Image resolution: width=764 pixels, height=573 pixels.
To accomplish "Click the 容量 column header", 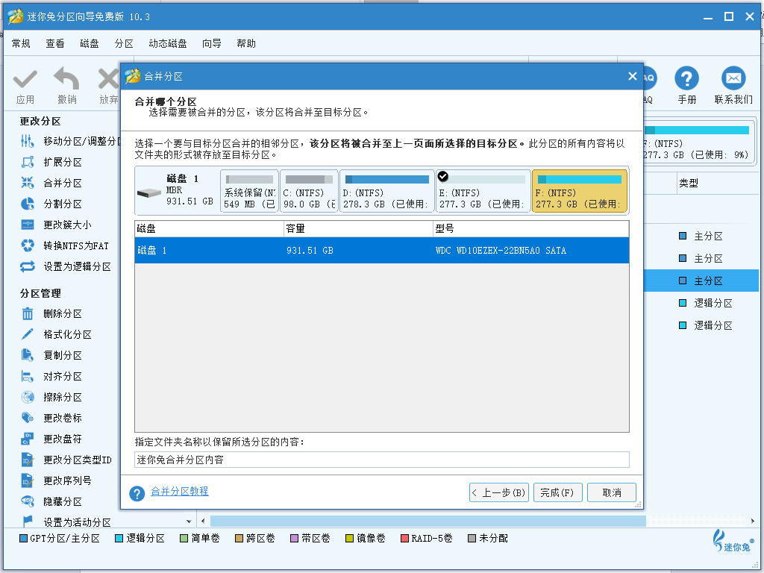I will 358,228.
